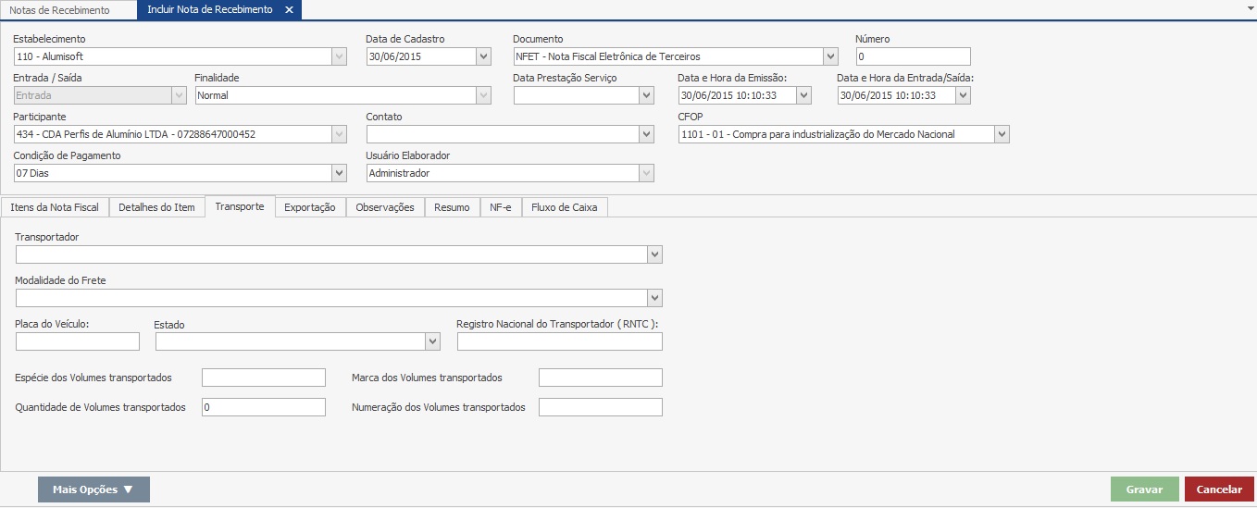Open the CFOP dropdown arrow

pyautogui.click(x=1002, y=134)
